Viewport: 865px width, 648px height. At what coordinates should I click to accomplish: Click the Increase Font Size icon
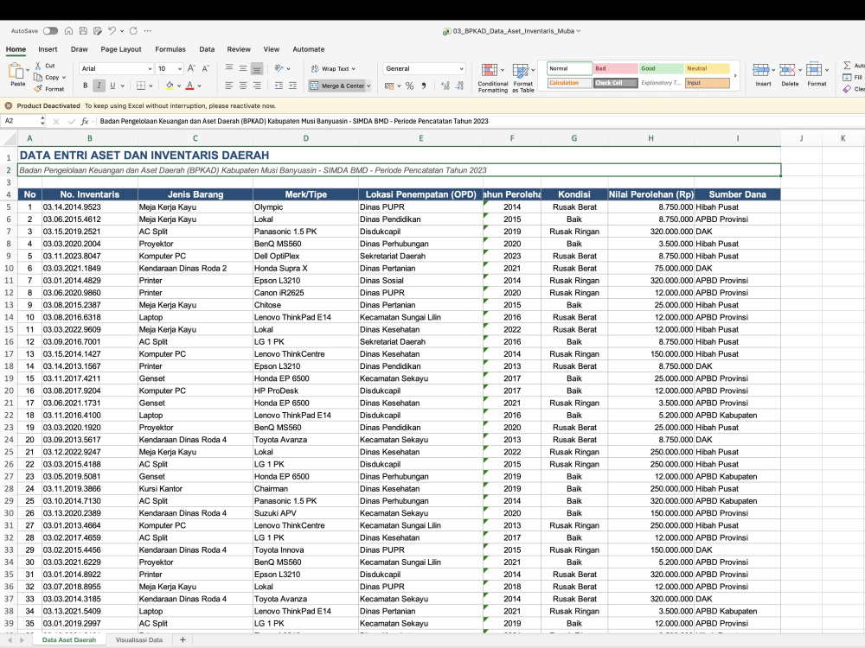tap(191, 68)
